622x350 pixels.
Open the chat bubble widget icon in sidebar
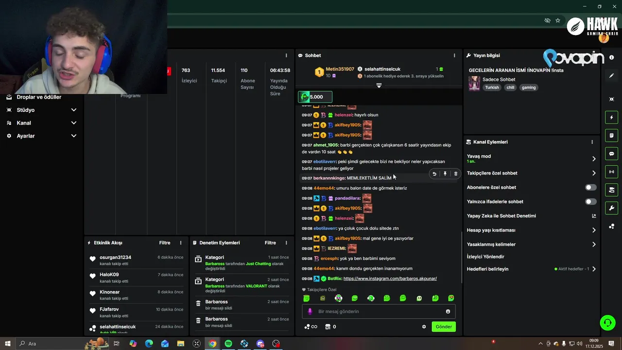[x=611, y=154]
